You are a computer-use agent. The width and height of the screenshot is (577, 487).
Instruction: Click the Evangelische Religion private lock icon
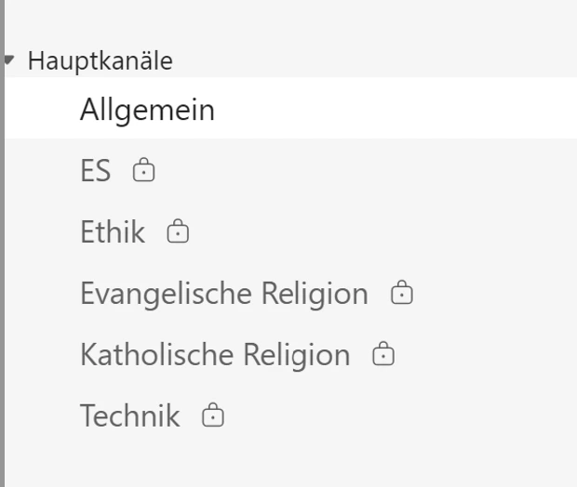[x=401, y=294]
